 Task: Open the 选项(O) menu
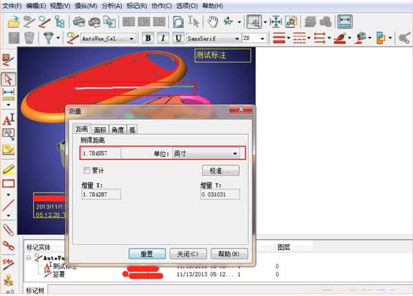(187, 6)
